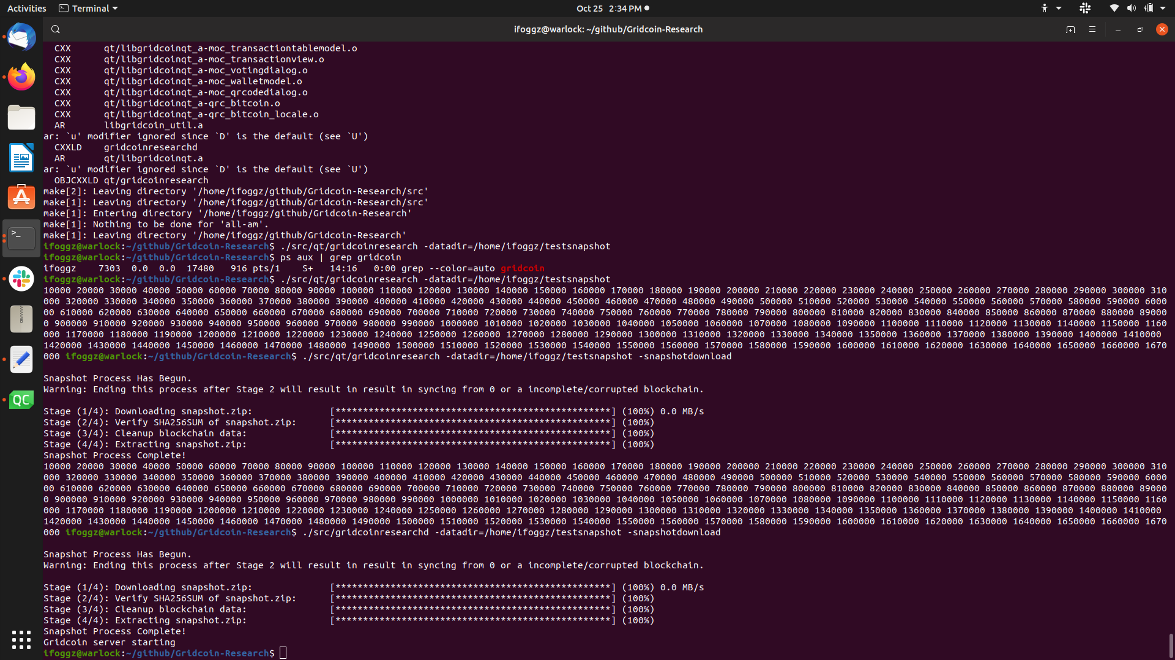Open the Files manager dock icon
The image size is (1175, 660).
21,117
